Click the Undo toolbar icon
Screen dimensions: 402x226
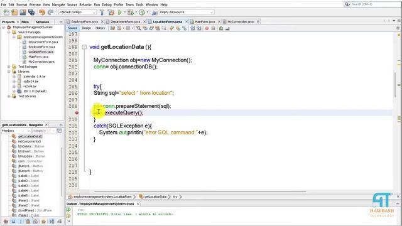click(42, 12)
